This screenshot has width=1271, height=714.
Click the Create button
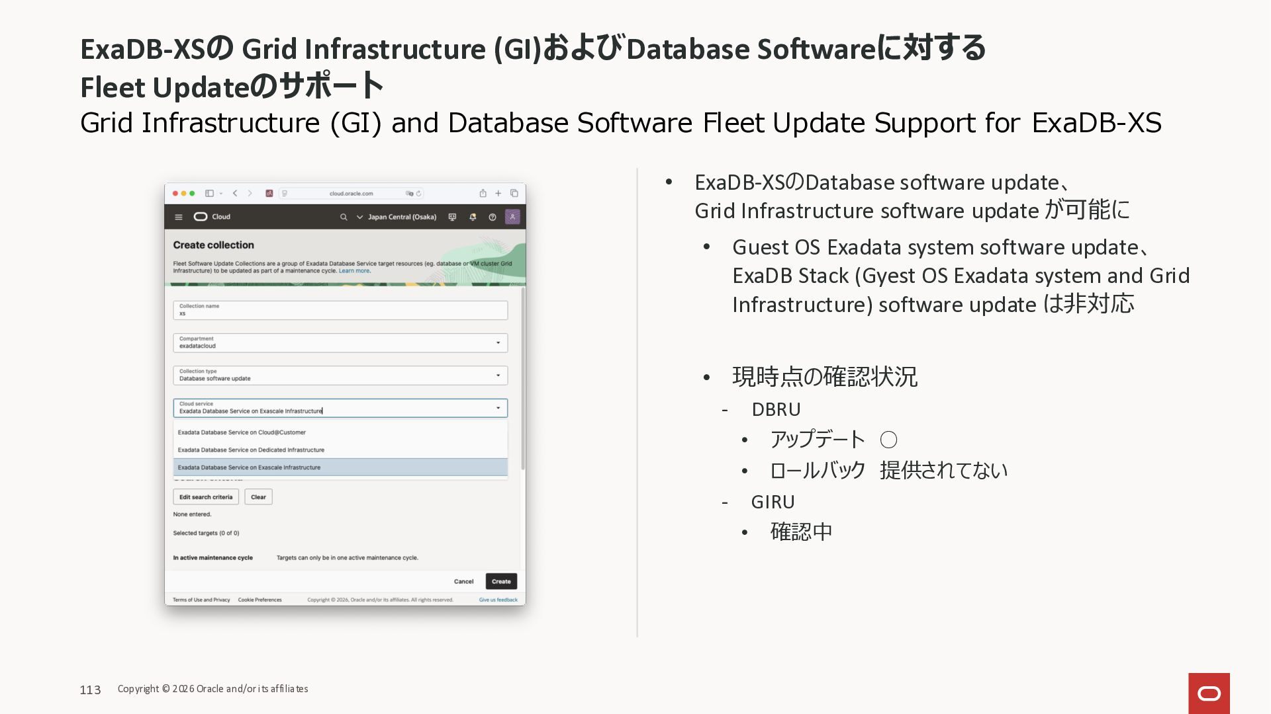click(x=501, y=581)
